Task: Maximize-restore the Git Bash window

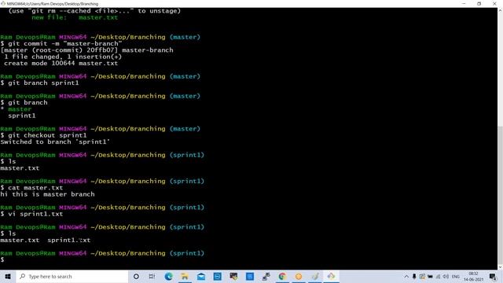Action: pos(479,4)
